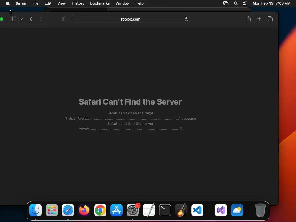Screen dimensions: 296x222
Task: Click the 'Safari can't find the server' line
Action: pos(130,123)
